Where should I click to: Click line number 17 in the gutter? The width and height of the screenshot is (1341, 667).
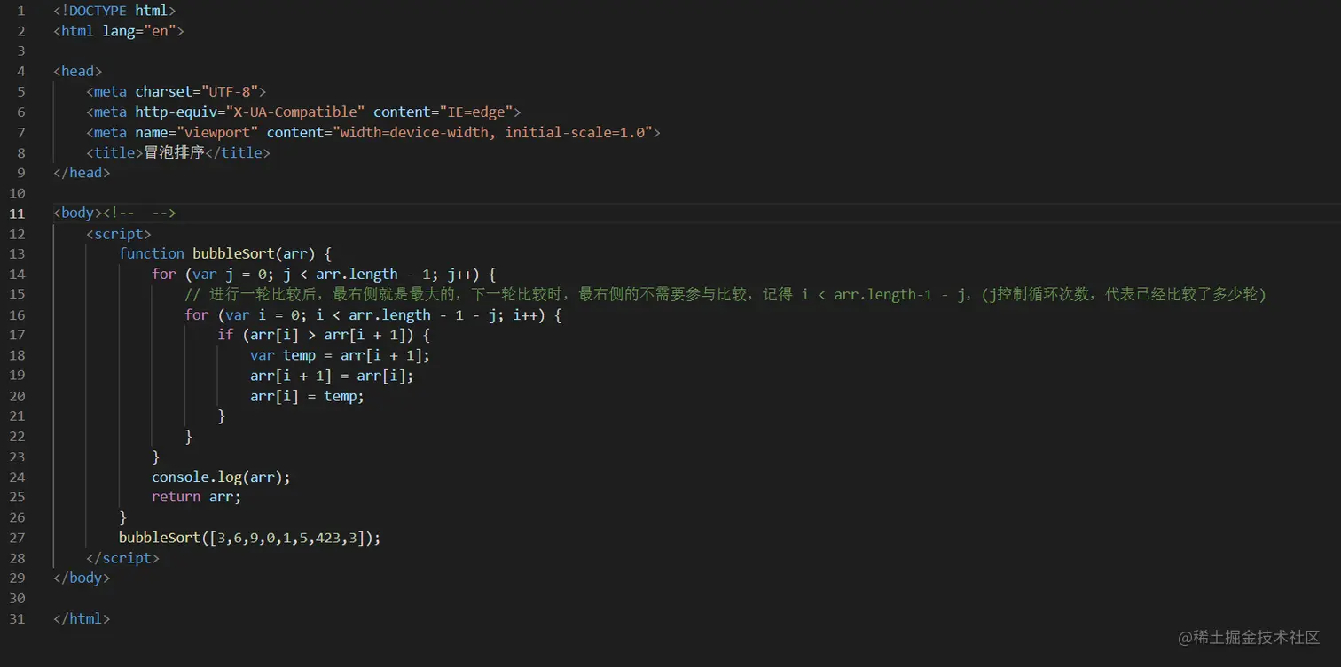pyautogui.click(x=17, y=335)
